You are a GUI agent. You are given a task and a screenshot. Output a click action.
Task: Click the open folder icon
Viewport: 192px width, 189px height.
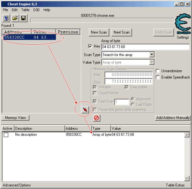[15, 18]
